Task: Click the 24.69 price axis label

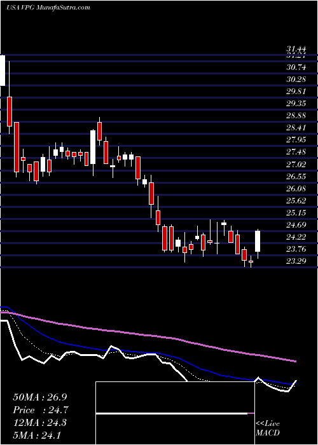Action: click(x=296, y=225)
